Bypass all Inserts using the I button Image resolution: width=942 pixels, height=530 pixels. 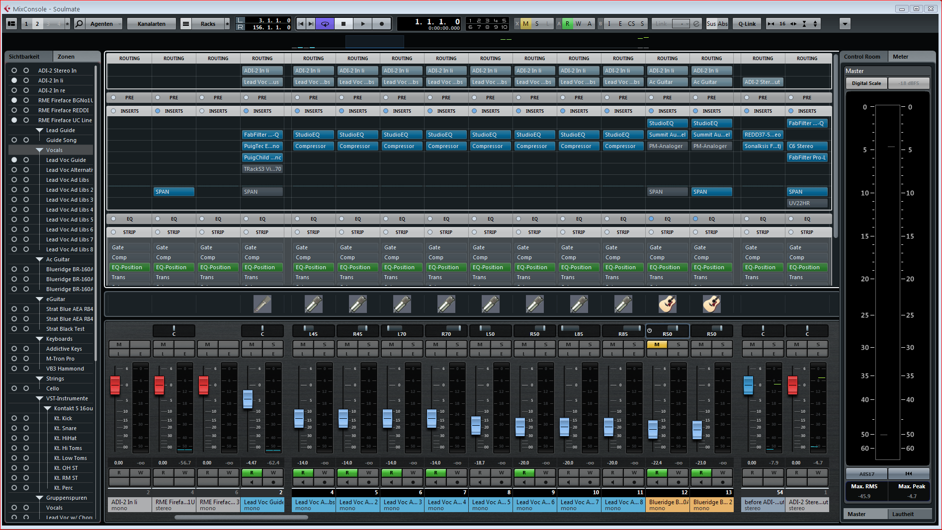tap(609, 24)
